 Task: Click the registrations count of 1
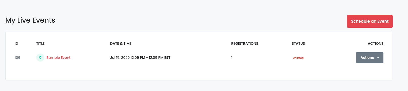click(x=232, y=58)
